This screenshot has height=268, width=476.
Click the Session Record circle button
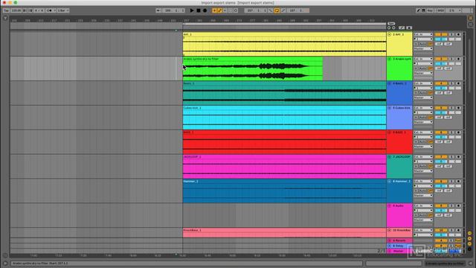click(x=236, y=10)
